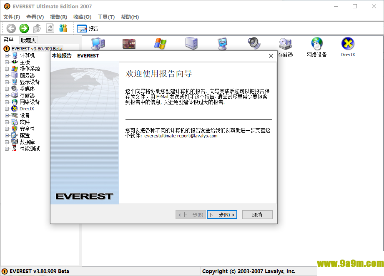Expand the 计算机 tree node

(x=7, y=55)
